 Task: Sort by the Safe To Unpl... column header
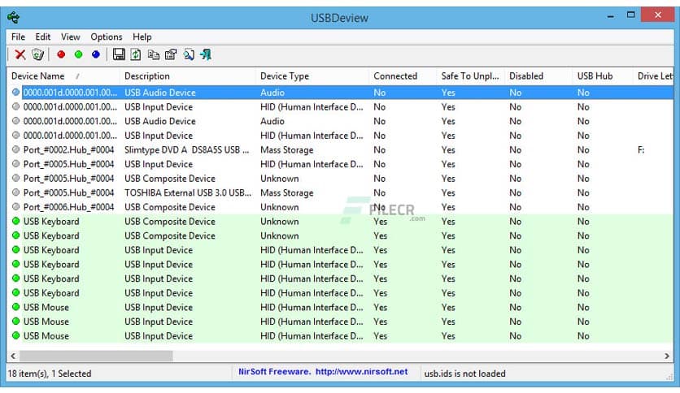pyautogui.click(x=471, y=76)
